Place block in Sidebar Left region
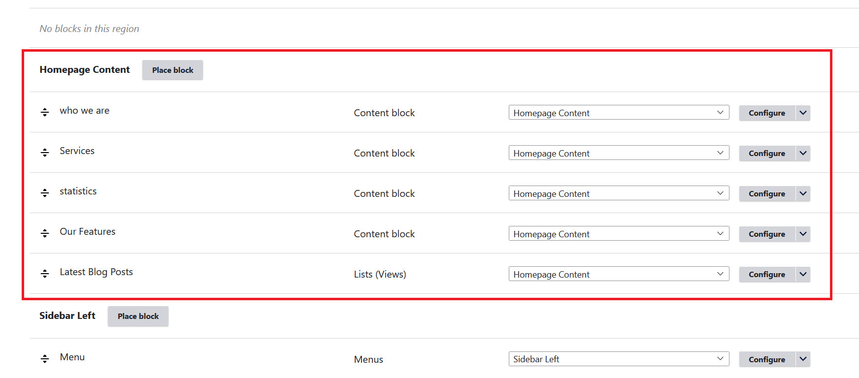Viewport: 859px width, 378px height. [138, 316]
